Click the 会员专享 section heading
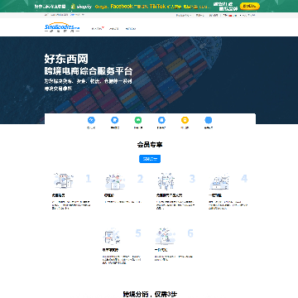Viewport: 298px width, 298px height. coord(150,144)
